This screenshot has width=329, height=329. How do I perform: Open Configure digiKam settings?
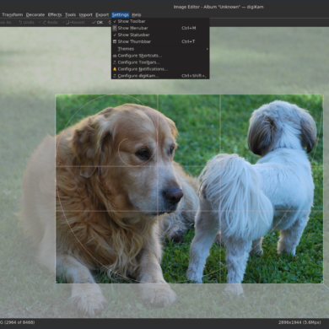pyautogui.click(x=160, y=76)
